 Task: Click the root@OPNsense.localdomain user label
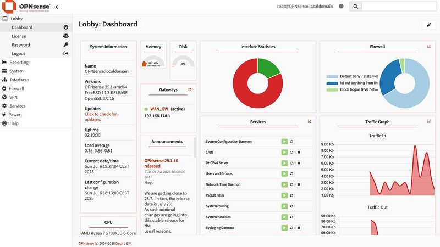click(305, 6)
